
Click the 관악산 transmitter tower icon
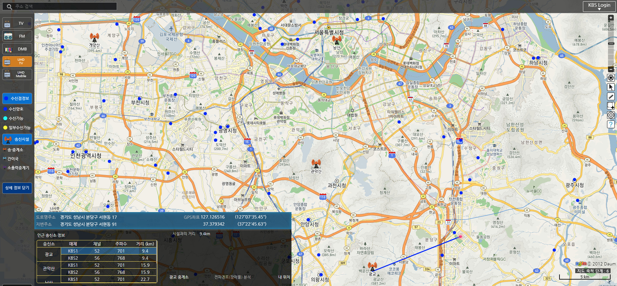pos(316,164)
